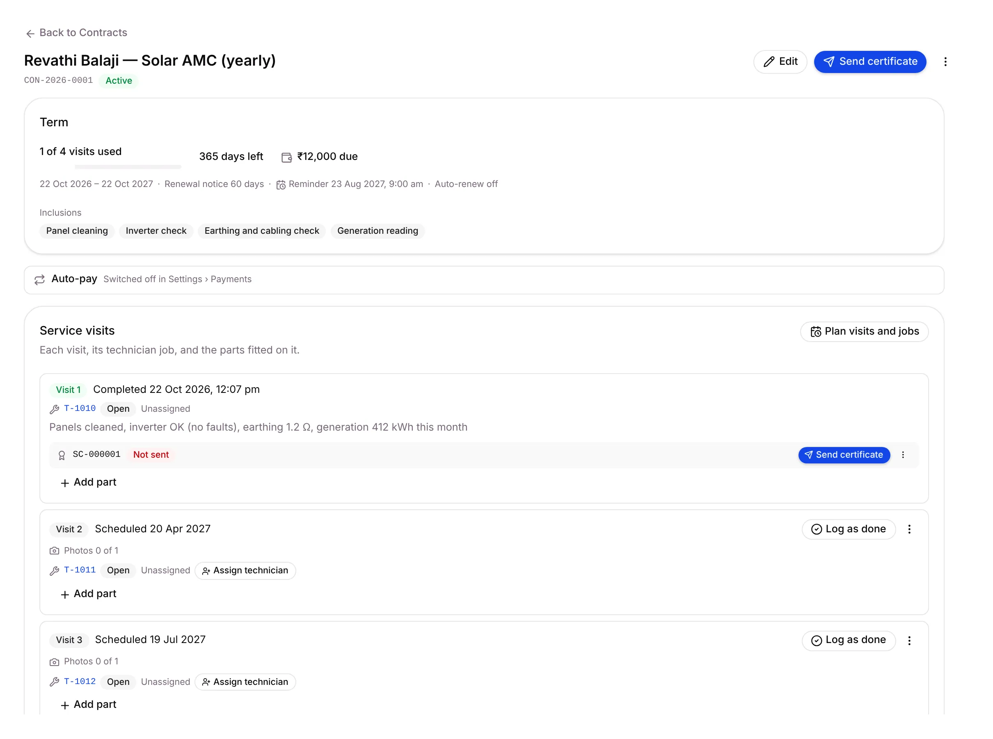Open the contract's three-dot options menu
Screen dimensions: 993x739
point(945,62)
